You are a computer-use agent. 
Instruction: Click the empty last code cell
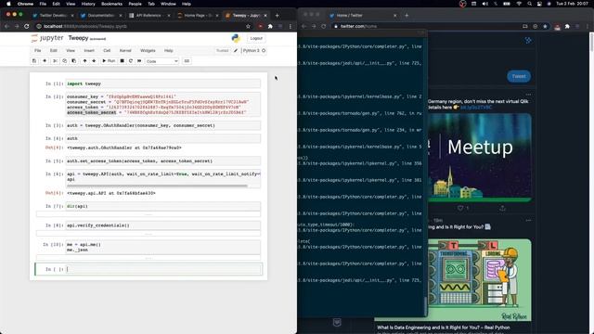point(163,269)
